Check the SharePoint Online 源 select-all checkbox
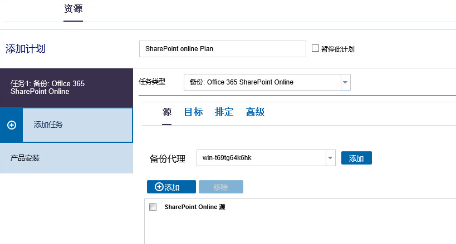Screen dimensions: 456x244 click(x=153, y=207)
